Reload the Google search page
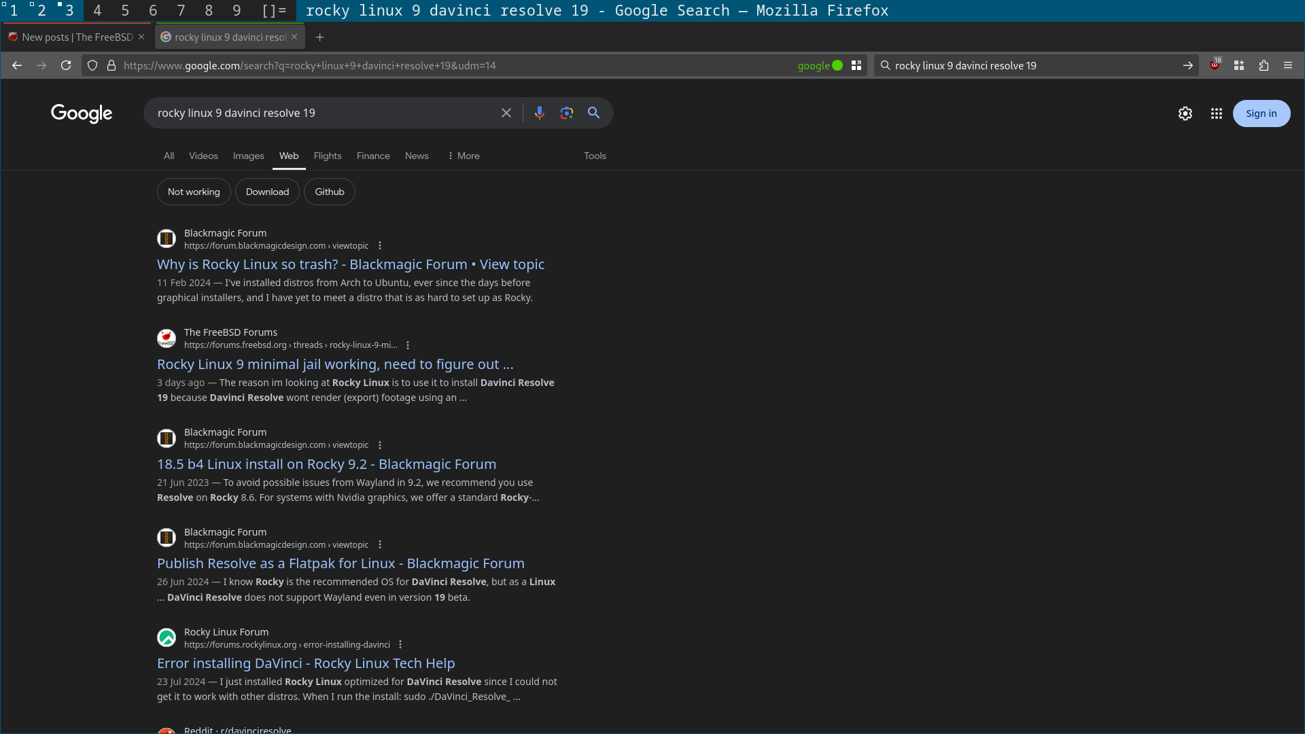The width and height of the screenshot is (1305, 734). coord(66,65)
